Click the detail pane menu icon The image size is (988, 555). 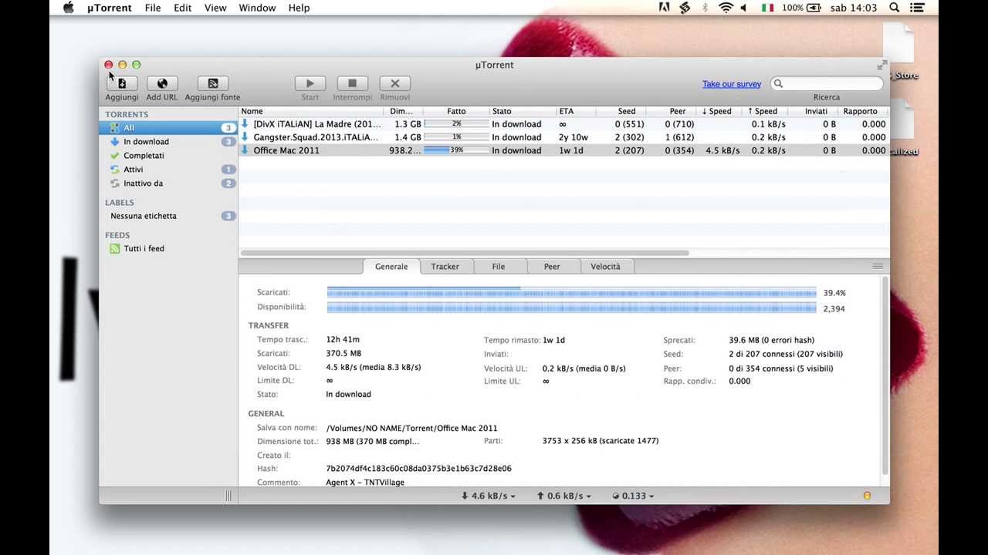[878, 266]
